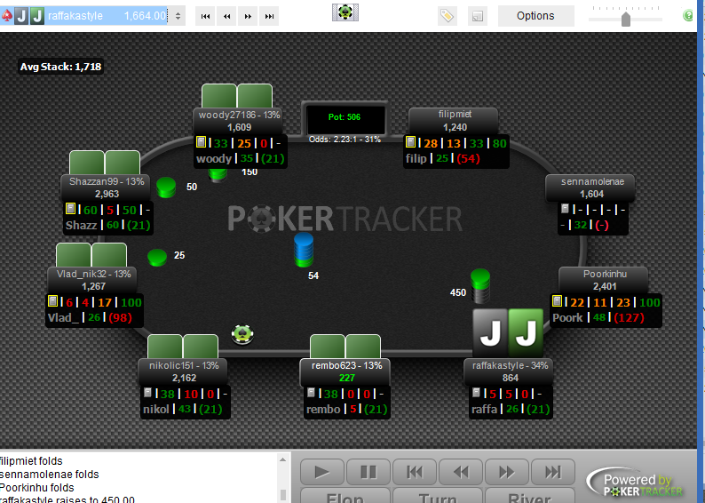Click the filipmiet player name plate
This screenshot has width=705, height=503.
[455, 121]
